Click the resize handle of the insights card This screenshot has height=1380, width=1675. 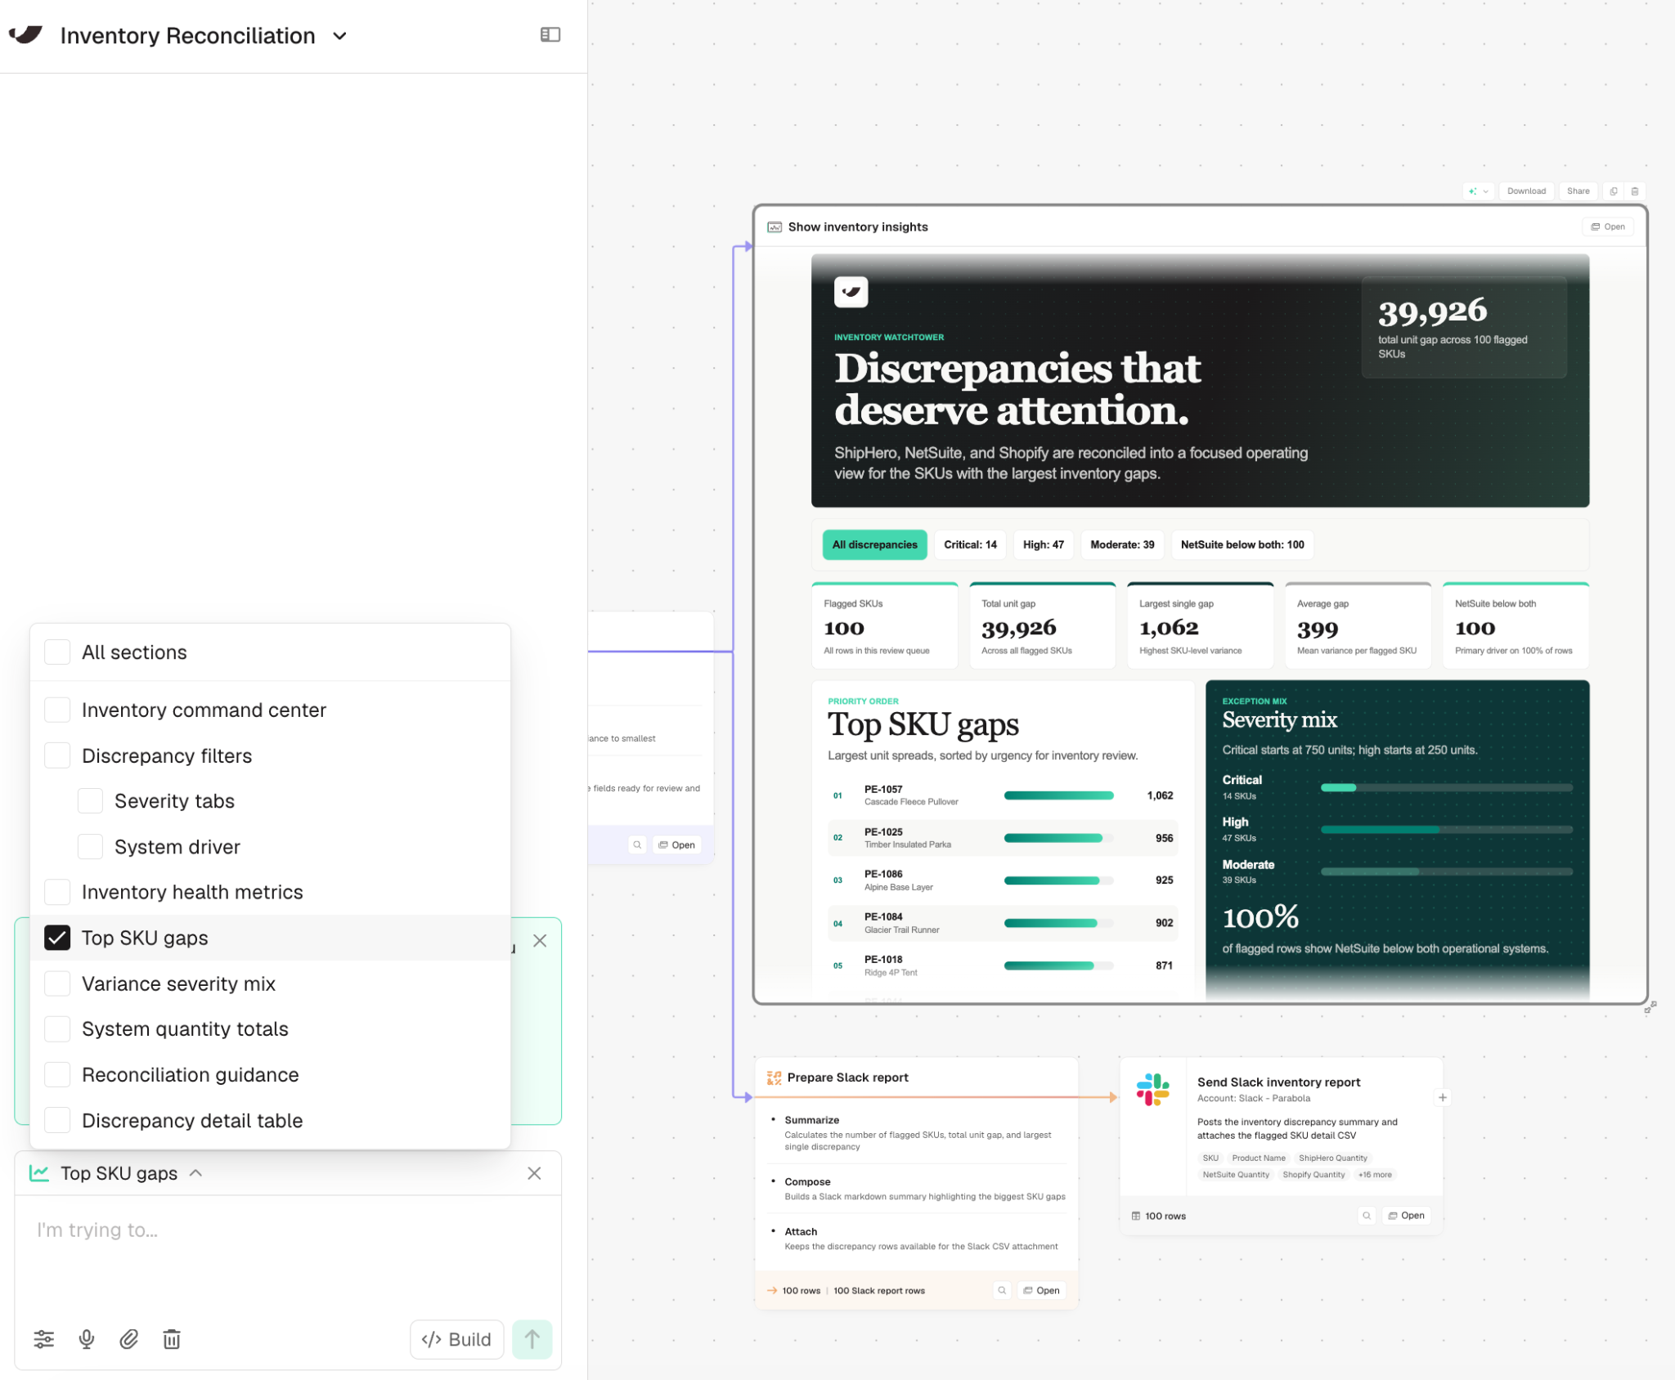coord(1650,1007)
